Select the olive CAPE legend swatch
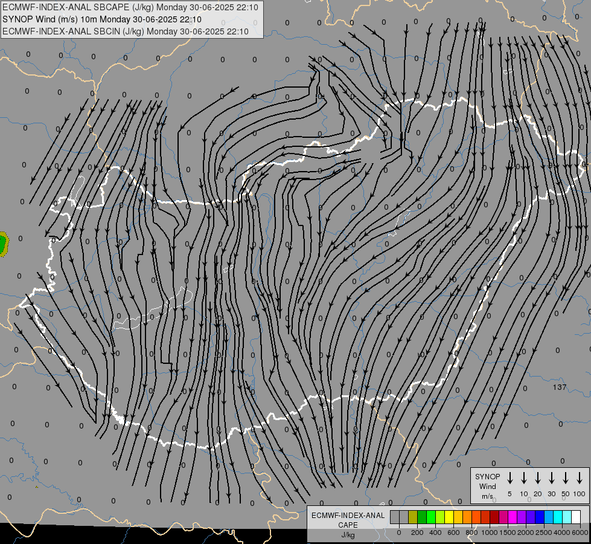This screenshot has width=591, height=544. [x=413, y=517]
